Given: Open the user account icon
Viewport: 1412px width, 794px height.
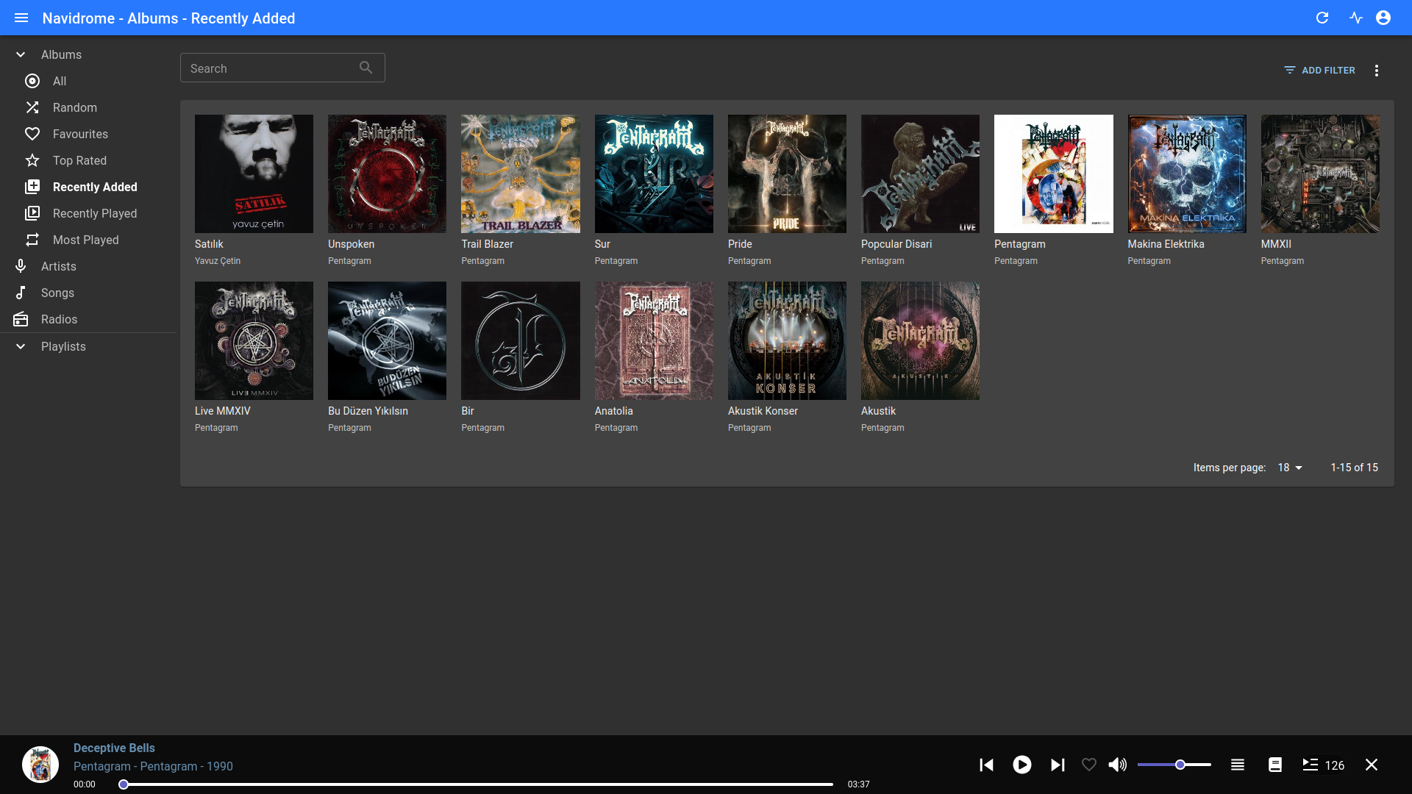Looking at the screenshot, I should (1383, 18).
